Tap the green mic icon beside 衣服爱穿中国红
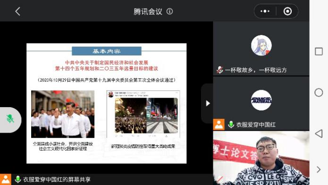The image size is (328, 185). [x=231, y=125]
